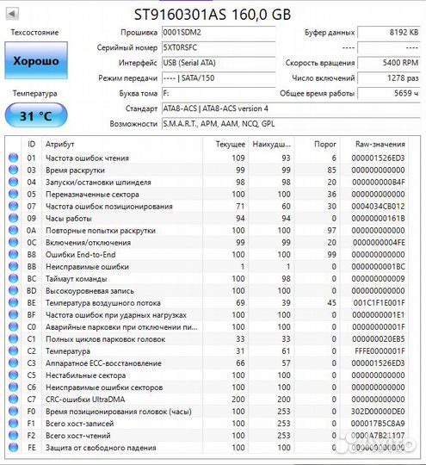Click status icon for BB Неисправимые ошибки

pyautogui.click(x=14, y=266)
